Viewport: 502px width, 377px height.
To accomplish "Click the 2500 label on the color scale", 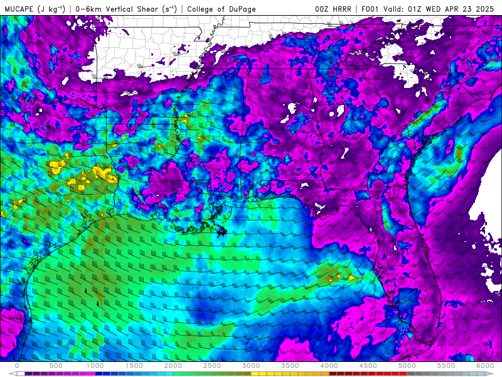I will [x=212, y=366].
